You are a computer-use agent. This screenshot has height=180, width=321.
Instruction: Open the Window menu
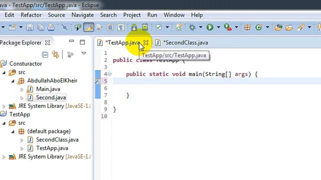174,15
